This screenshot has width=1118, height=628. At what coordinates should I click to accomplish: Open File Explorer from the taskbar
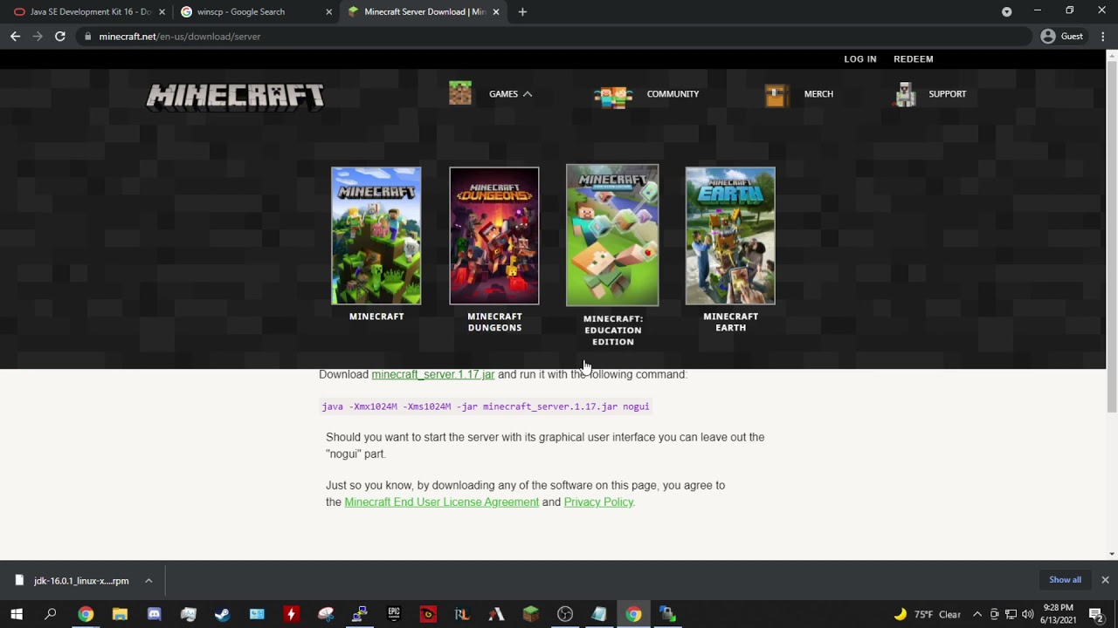pyautogui.click(x=120, y=614)
